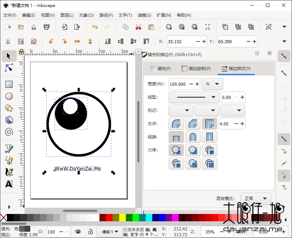Pick the cyan color swatch
The width and height of the screenshot is (292, 238).
[149, 218]
